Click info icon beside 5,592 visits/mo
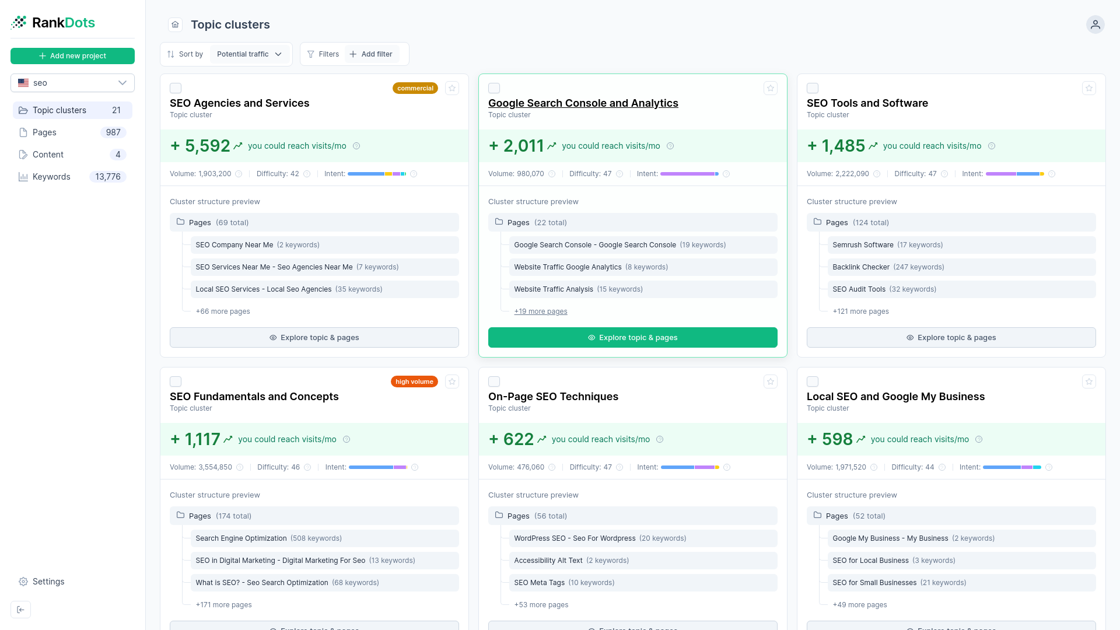Image resolution: width=1120 pixels, height=630 pixels. coord(356,146)
